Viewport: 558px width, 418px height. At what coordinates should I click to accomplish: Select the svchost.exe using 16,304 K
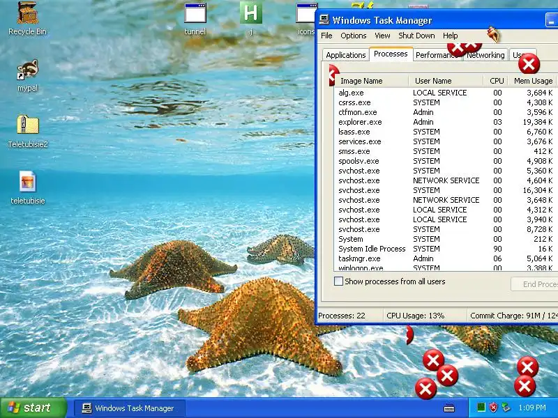click(446, 190)
